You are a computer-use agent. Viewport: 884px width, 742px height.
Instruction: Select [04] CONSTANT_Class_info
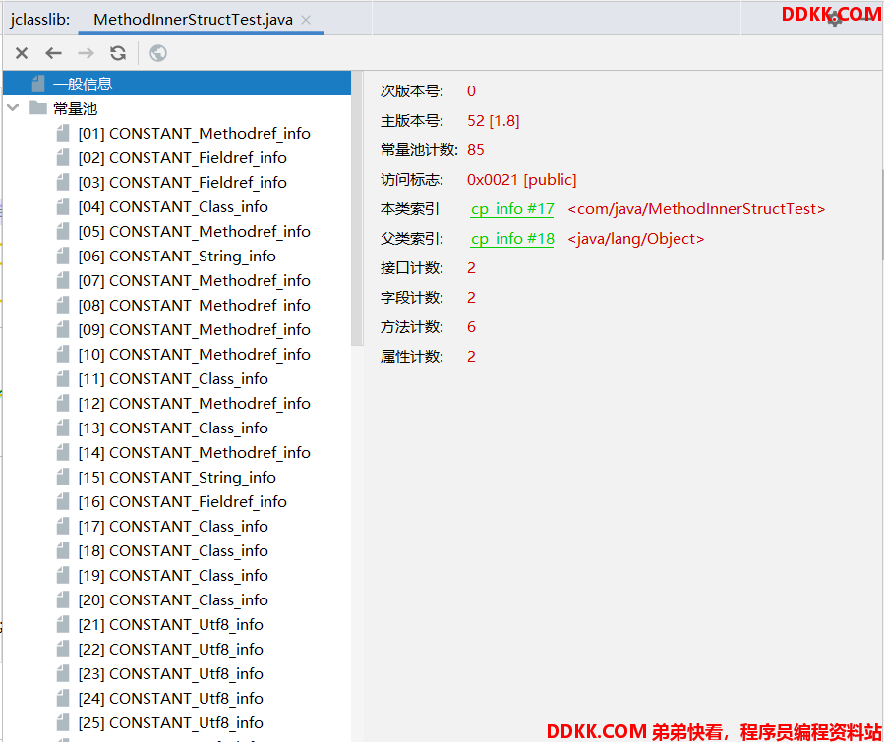(x=173, y=207)
